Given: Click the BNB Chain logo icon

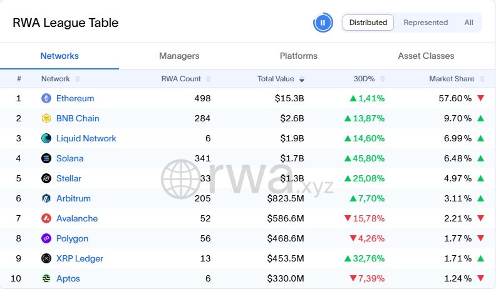Looking at the screenshot, I should (x=46, y=118).
